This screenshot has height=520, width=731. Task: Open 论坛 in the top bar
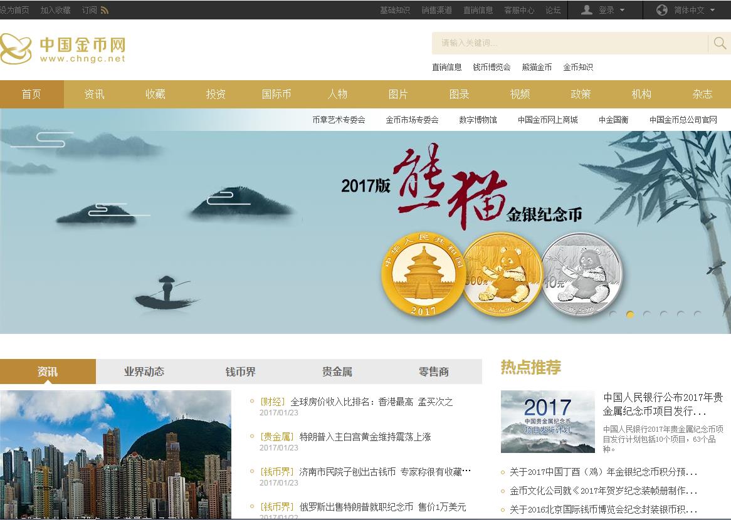click(553, 10)
